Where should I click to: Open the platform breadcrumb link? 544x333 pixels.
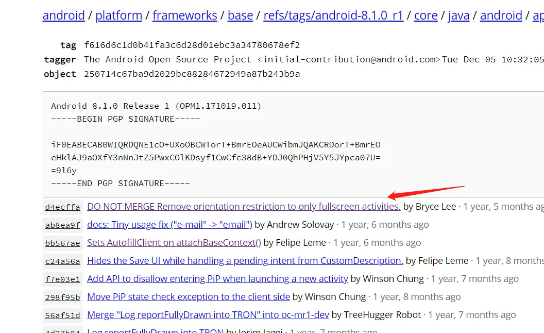[118, 15]
